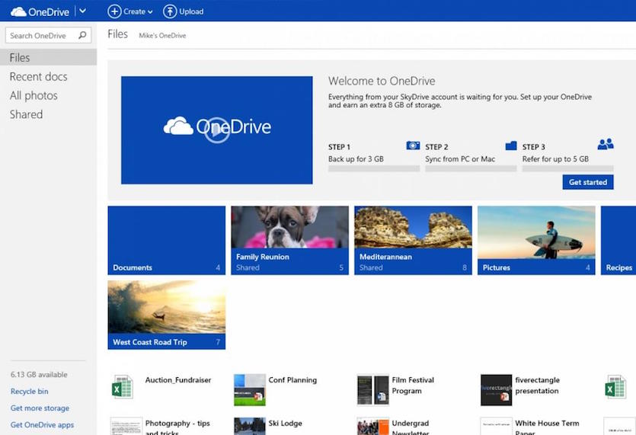
Task: Click the Undergrad Newsletter thumbnail
Action: 373,426
